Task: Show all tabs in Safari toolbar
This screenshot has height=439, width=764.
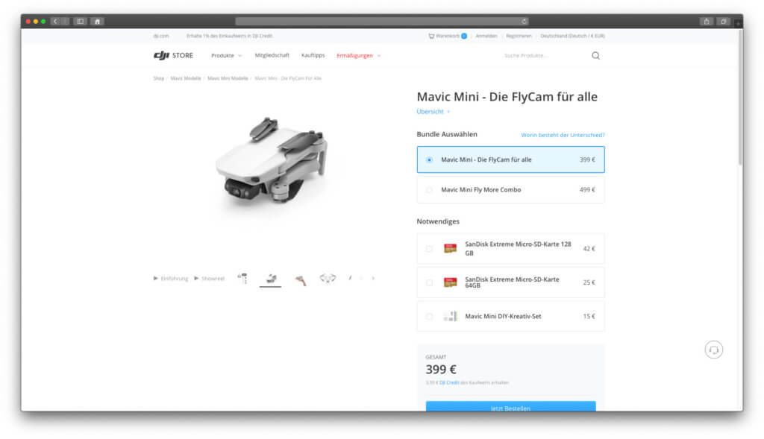Action: tap(724, 22)
